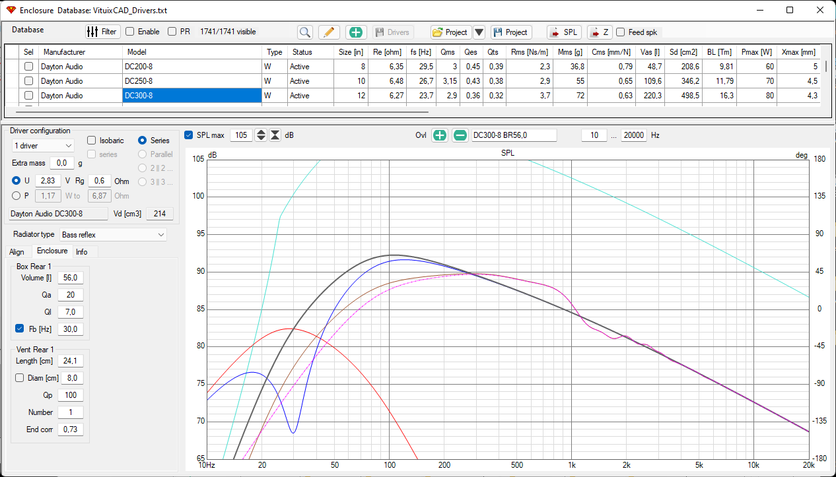Toggle the Isobaric checkbox
Screen dimensions: 836x477
(92, 141)
